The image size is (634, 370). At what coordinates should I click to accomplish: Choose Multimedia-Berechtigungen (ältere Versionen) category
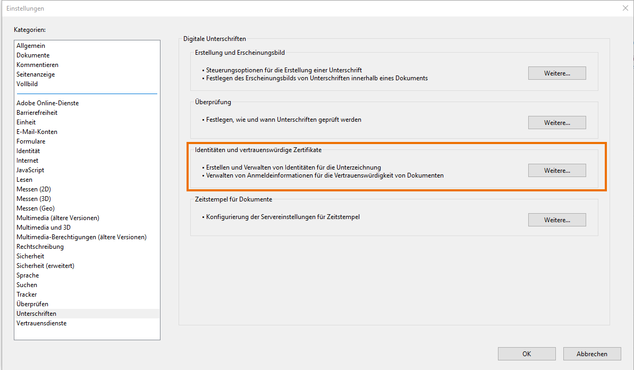(81, 237)
